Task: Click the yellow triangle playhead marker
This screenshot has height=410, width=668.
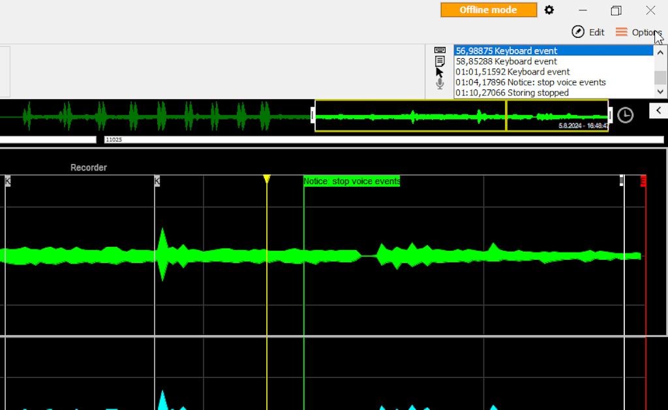Action: click(x=267, y=179)
